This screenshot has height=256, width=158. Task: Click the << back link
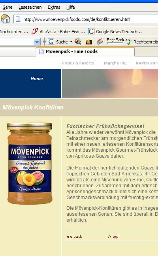[74, 237]
